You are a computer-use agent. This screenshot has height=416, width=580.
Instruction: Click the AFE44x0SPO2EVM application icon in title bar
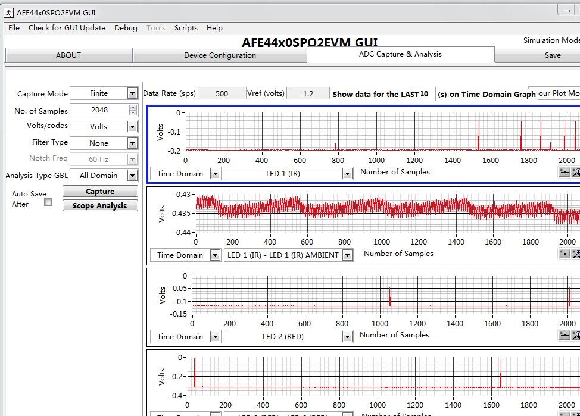pyautogui.click(x=10, y=12)
